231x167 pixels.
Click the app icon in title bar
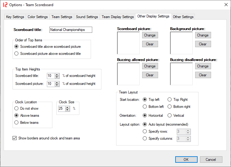(x=5, y=5)
